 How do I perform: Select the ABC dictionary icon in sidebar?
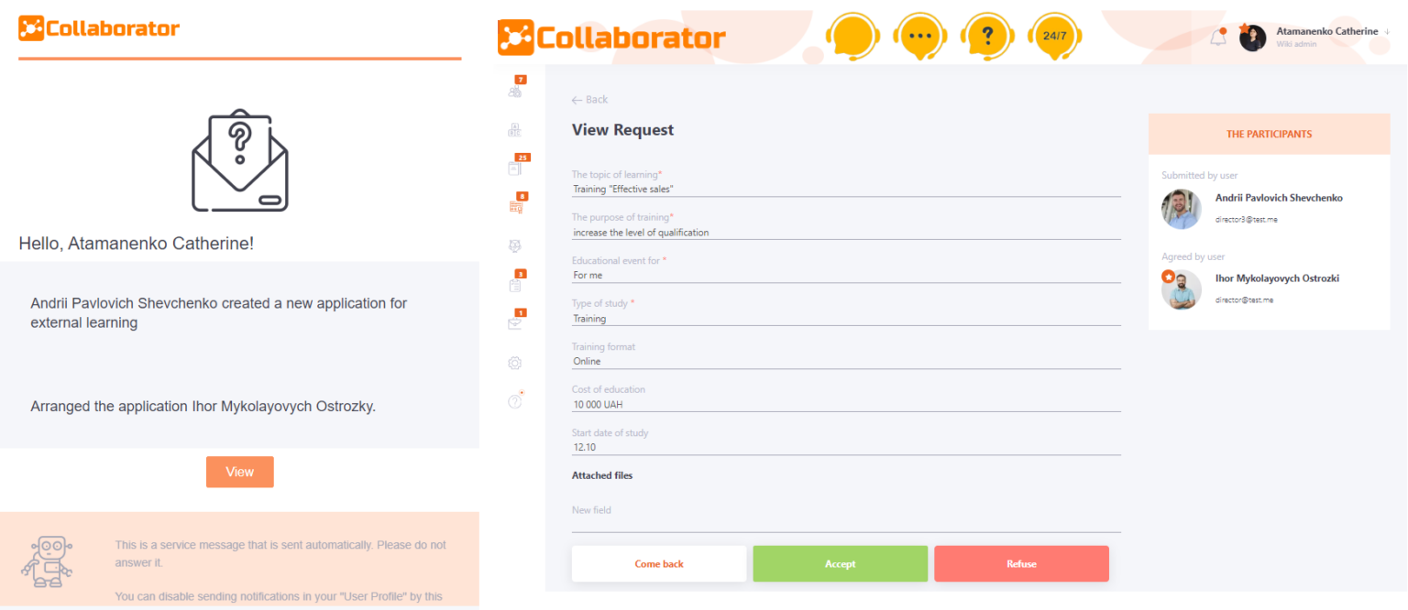[x=514, y=129]
